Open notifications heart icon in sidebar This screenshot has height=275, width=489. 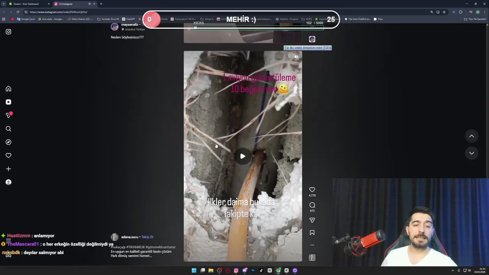point(8,155)
